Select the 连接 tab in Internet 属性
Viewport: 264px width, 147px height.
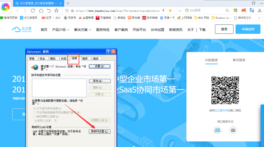click(74, 58)
